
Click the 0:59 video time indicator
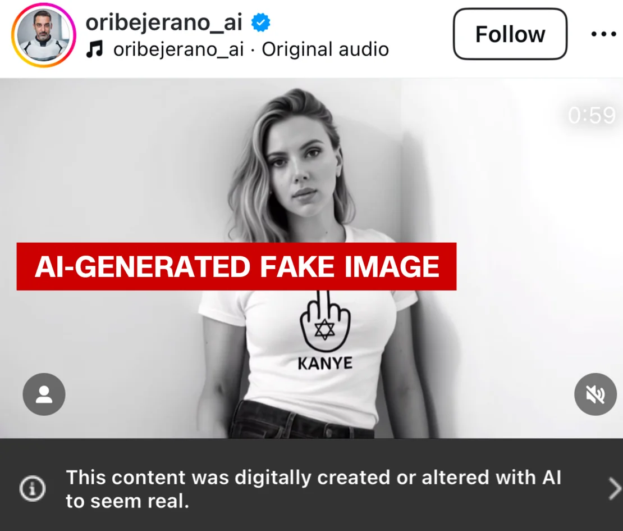click(x=592, y=116)
